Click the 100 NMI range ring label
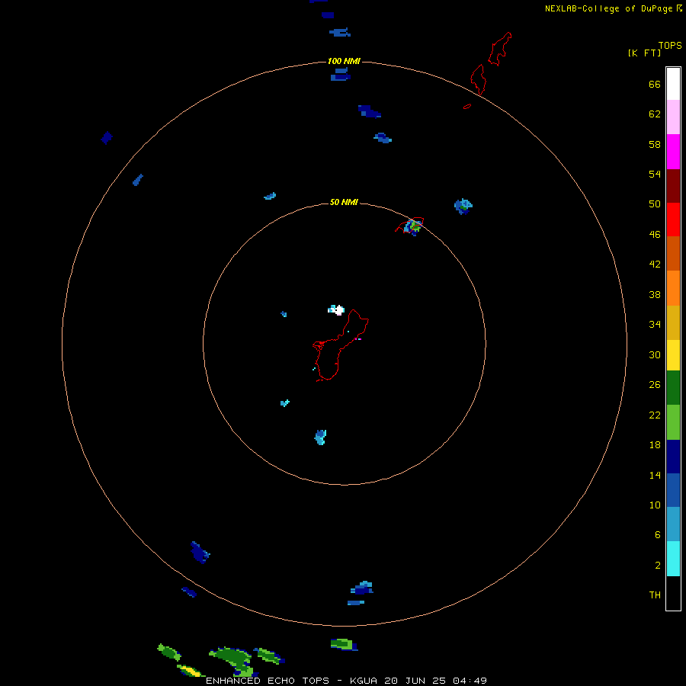The height and width of the screenshot is (686, 686). click(344, 61)
